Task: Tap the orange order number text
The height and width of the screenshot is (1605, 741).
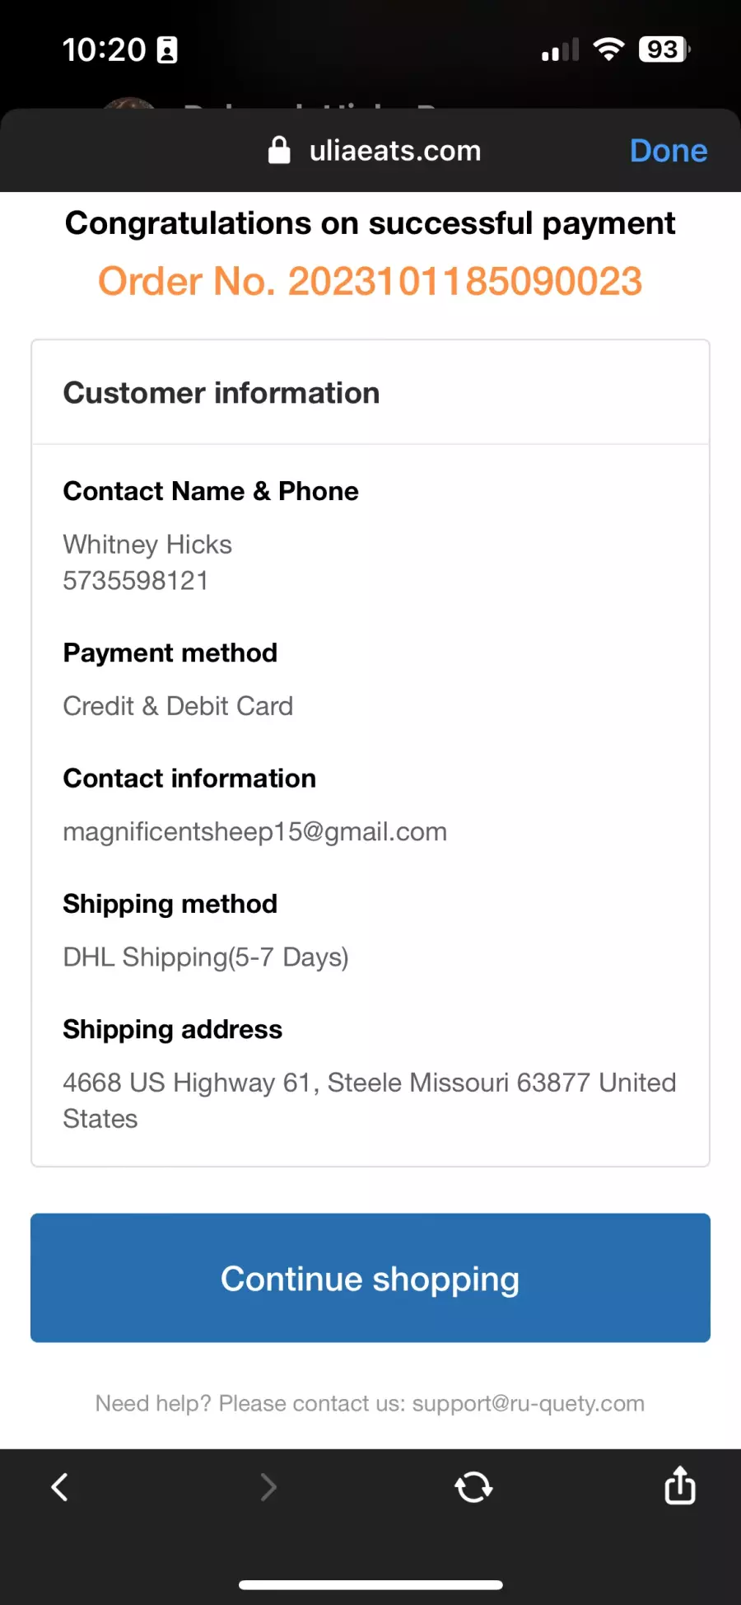Action: click(x=370, y=282)
